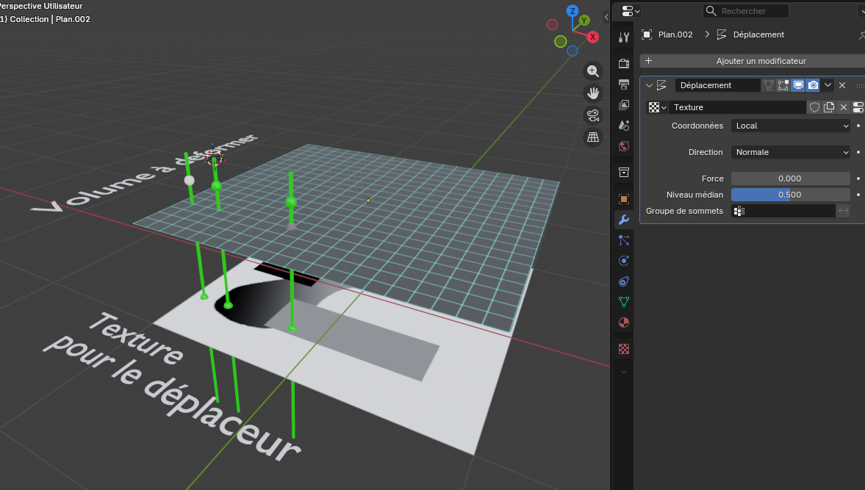This screenshot has height=490, width=865.
Task: Switch perspective/orthographic with grid icon
Action: click(x=592, y=137)
